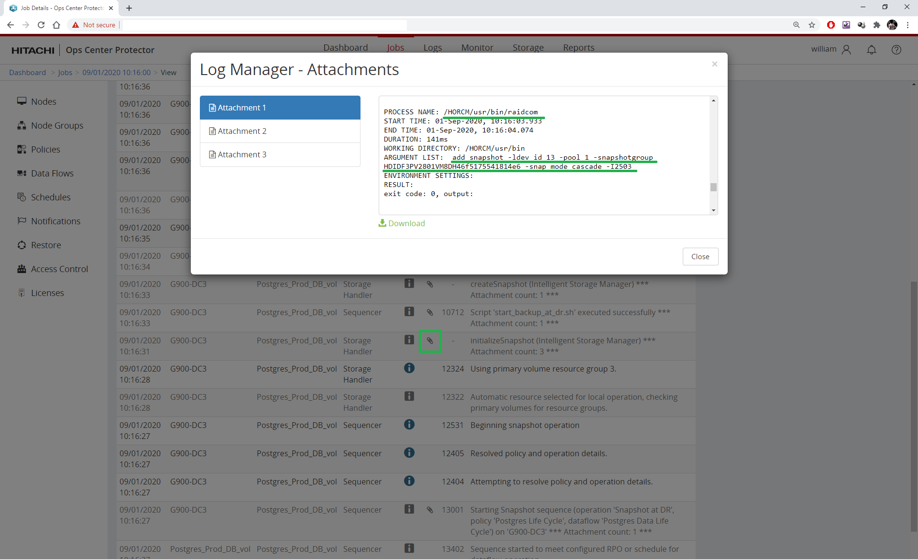Open the Jobs breadcrumb link
Screen dimensions: 918x559
(x=65, y=73)
